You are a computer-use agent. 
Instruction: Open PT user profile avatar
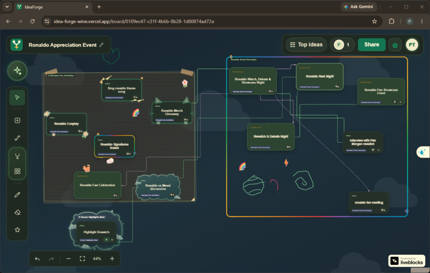click(x=412, y=45)
